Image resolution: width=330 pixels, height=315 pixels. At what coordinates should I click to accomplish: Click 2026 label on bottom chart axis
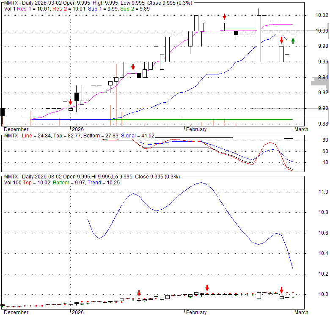coord(78,312)
